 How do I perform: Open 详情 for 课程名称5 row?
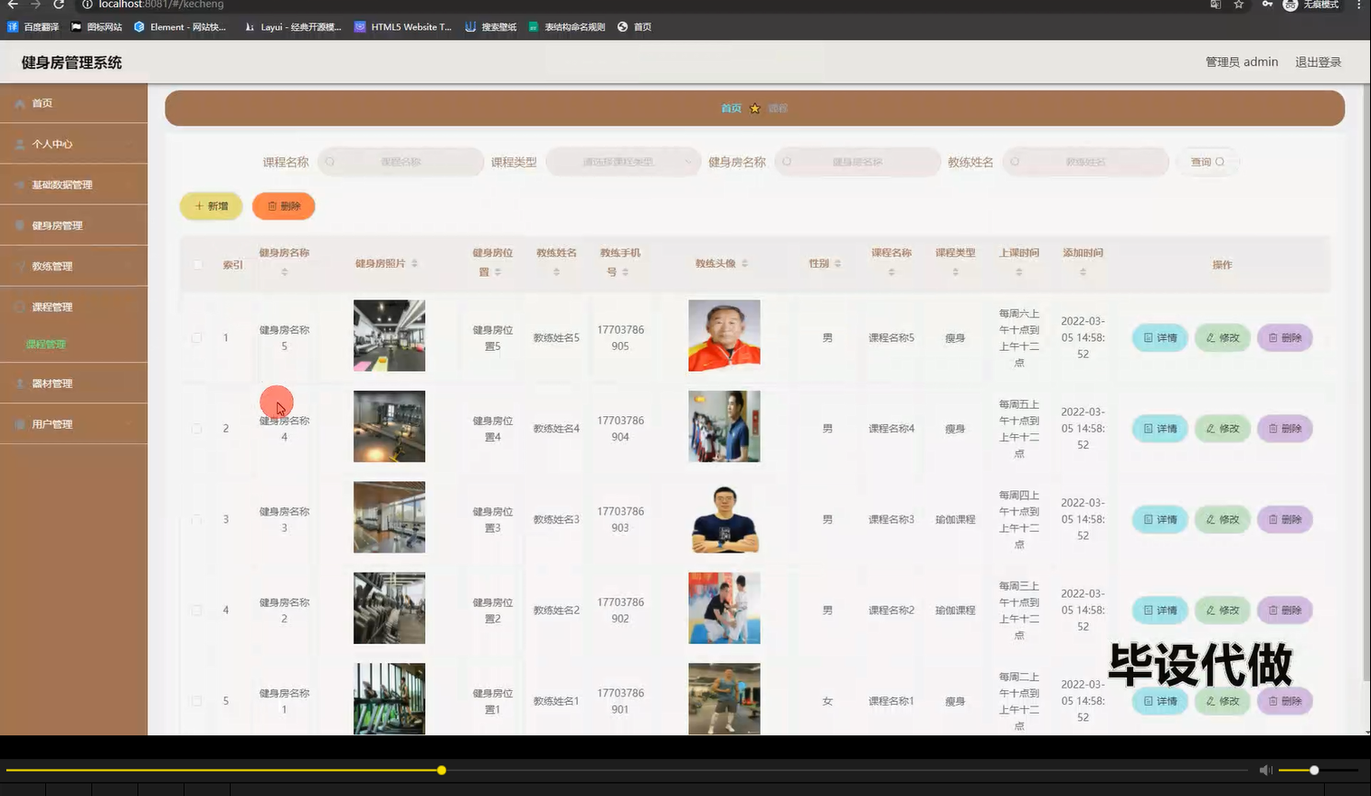[x=1160, y=338]
